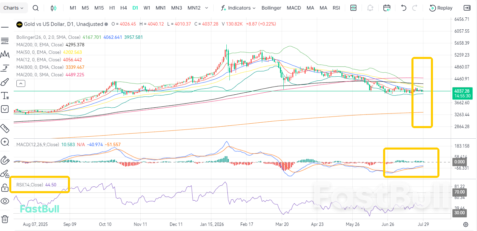This screenshot has height=231, width=477.
Task: Click the MACD 0.000 axis label
Action: (459, 162)
